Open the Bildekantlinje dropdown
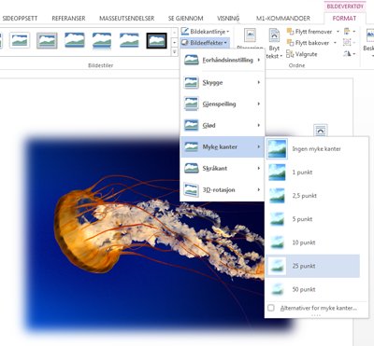 206,32
